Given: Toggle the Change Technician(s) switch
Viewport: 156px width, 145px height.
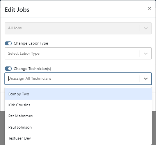Looking at the screenshot, I should [8, 69].
